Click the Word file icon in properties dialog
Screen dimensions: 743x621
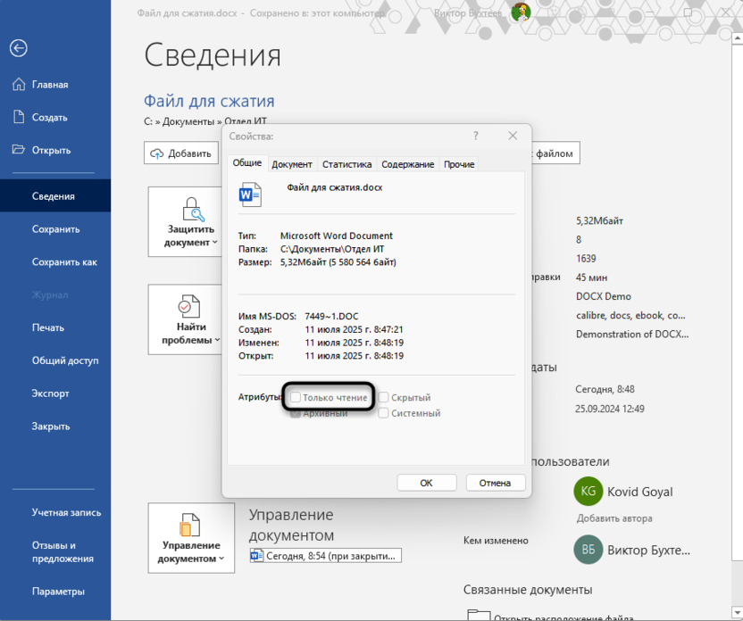tap(250, 195)
